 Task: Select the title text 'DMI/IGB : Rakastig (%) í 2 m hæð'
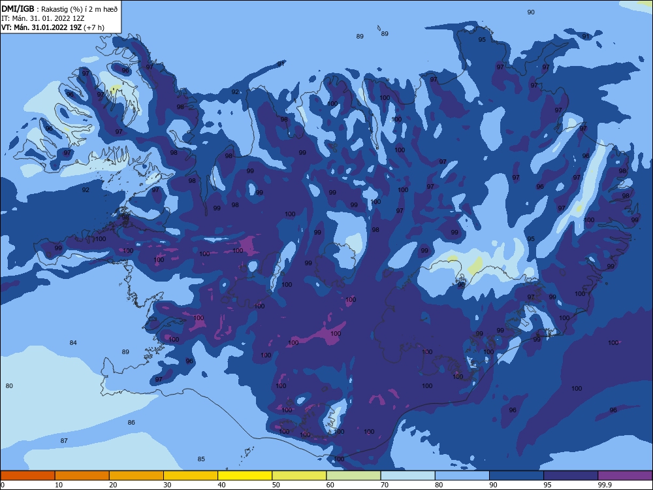pos(59,8)
